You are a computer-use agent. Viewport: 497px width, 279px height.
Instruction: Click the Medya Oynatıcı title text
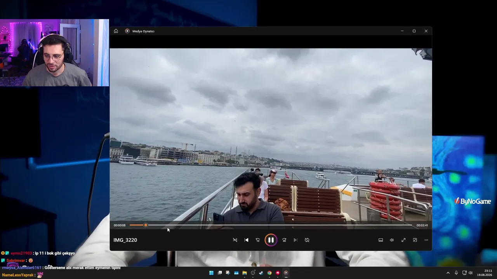143,31
